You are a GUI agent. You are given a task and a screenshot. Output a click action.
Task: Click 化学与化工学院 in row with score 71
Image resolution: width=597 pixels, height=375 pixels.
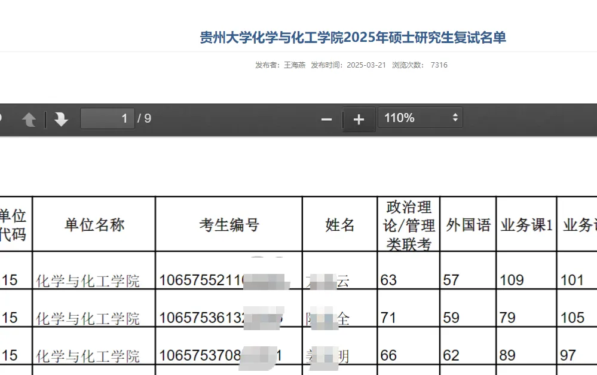88,319
